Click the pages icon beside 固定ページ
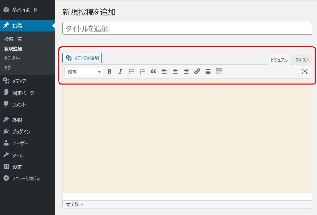 coord(6,92)
